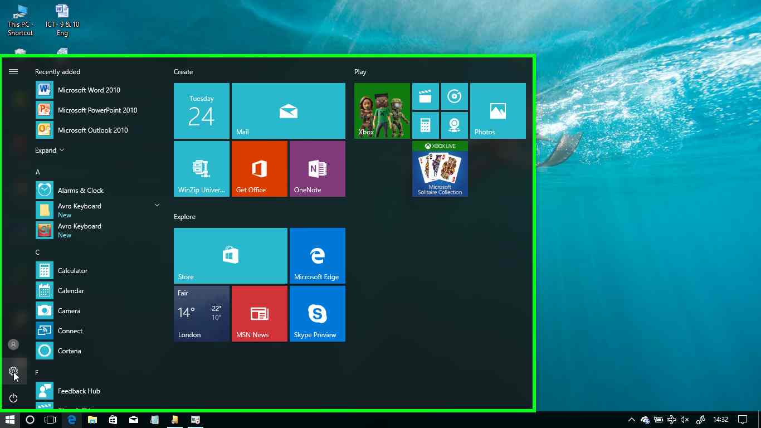Image resolution: width=761 pixels, height=428 pixels.
Task: Click the battery icon in system tray
Action: pyautogui.click(x=658, y=420)
